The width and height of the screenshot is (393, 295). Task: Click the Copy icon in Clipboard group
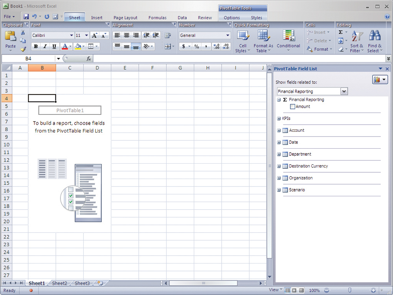pos(23,41)
